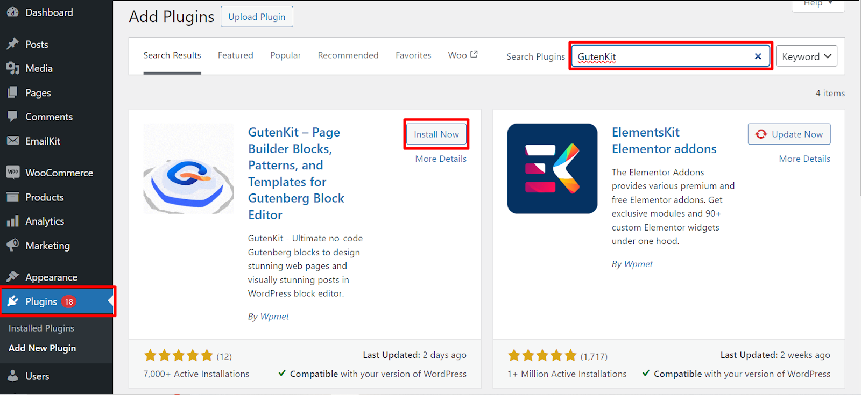Open More Details for ElementsKit
Viewport: 861px width, 395px height.
pos(804,159)
